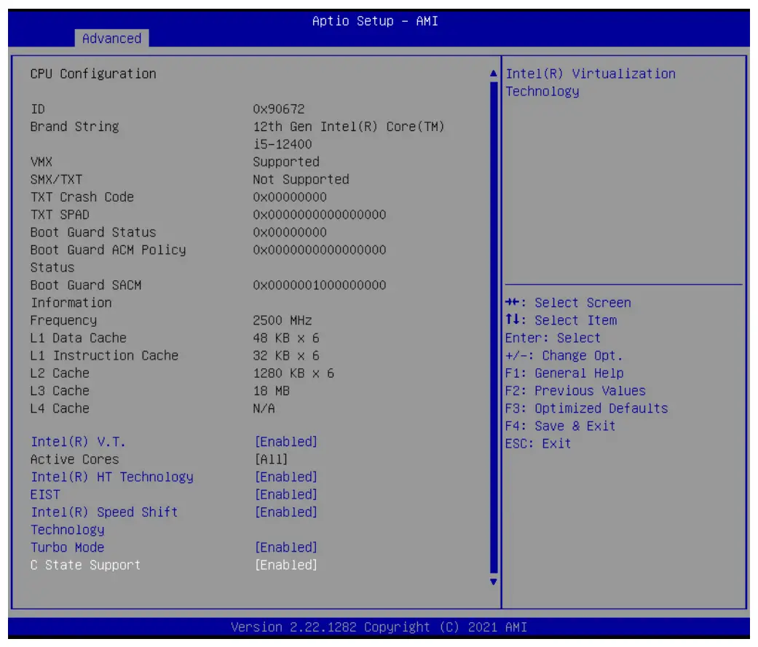Click the TXT Crash Code label

pos(82,197)
